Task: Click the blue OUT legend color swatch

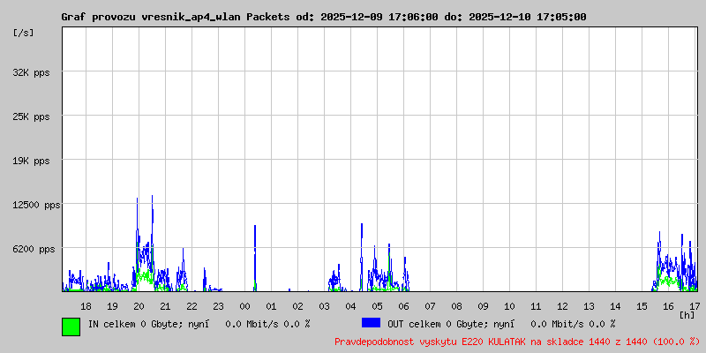Action: (371, 323)
